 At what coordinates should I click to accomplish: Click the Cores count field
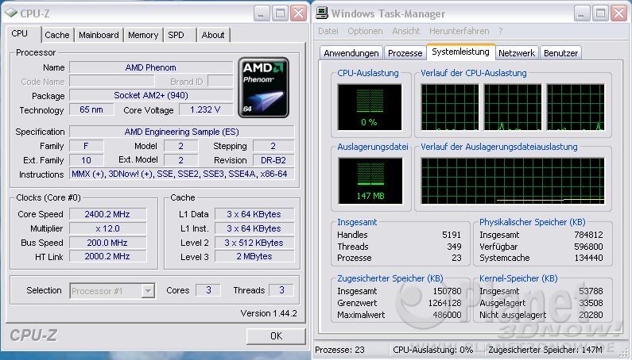click(208, 290)
